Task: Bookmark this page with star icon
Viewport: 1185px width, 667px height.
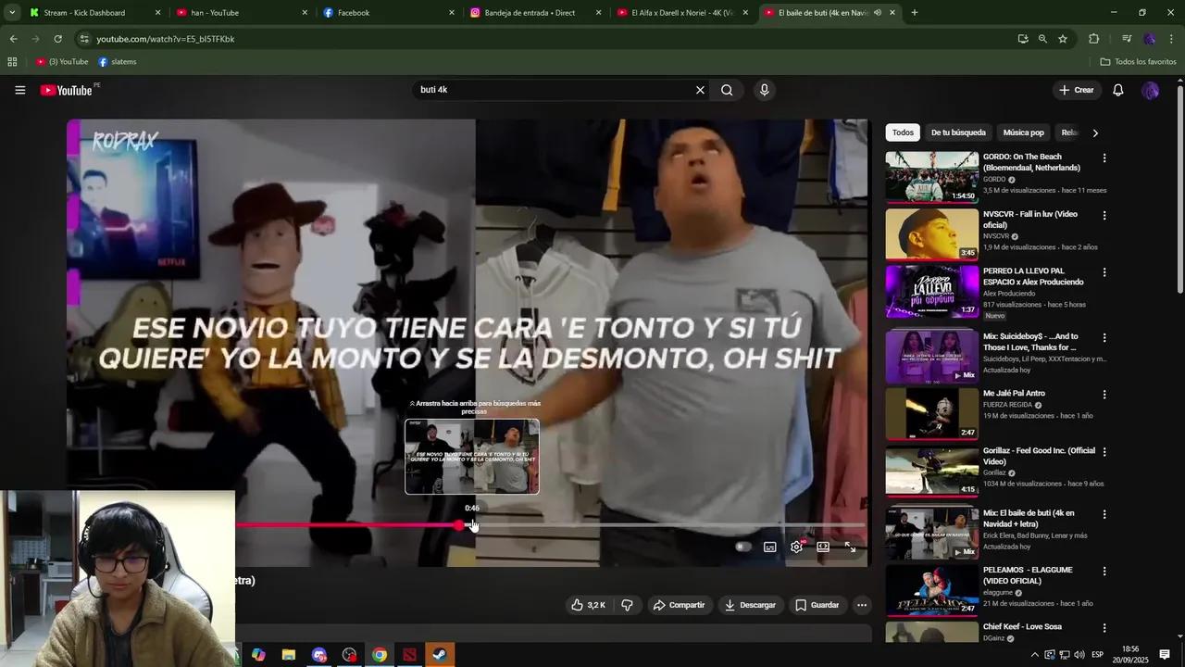Action: 1063,39
